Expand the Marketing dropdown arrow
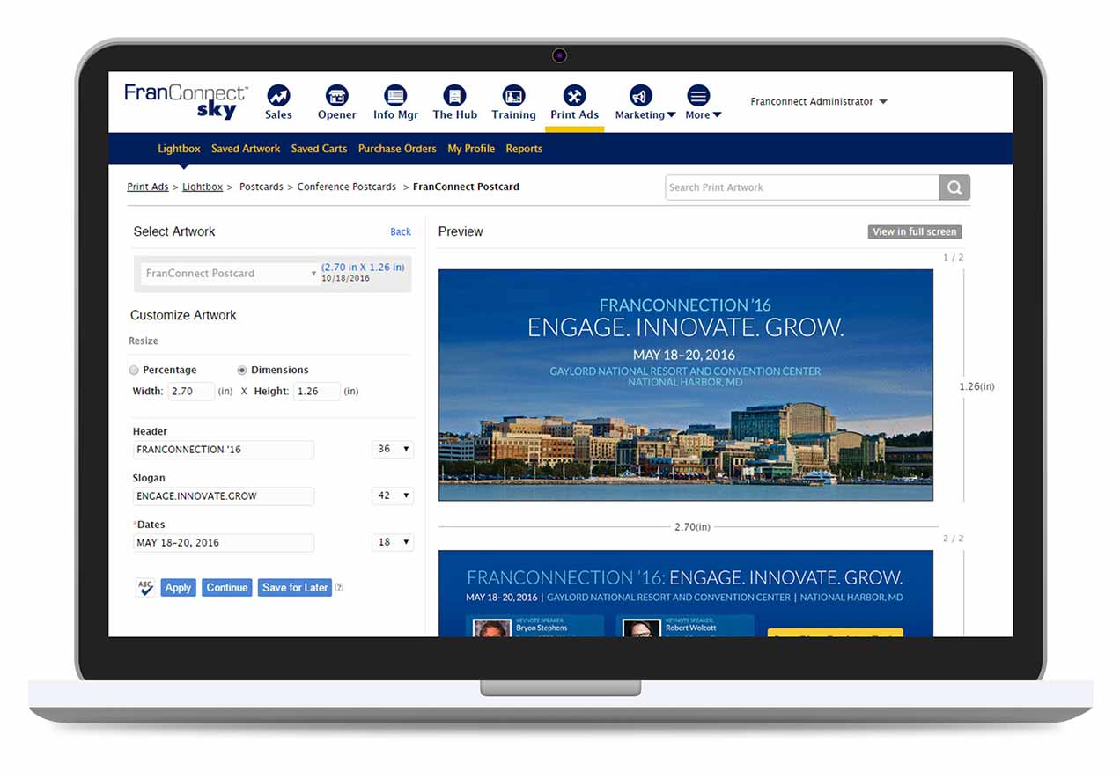 (x=672, y=115)
